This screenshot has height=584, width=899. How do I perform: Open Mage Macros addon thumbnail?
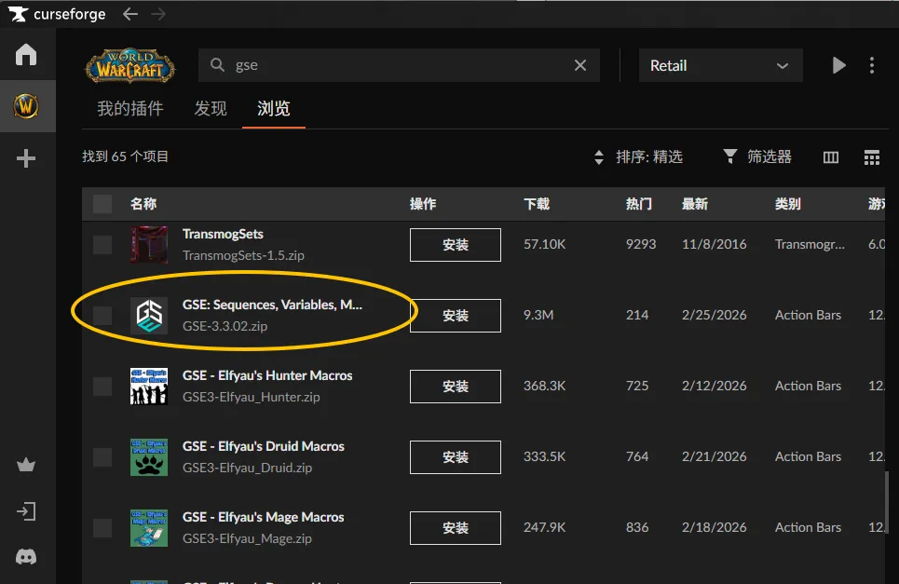tap(149, 528)
